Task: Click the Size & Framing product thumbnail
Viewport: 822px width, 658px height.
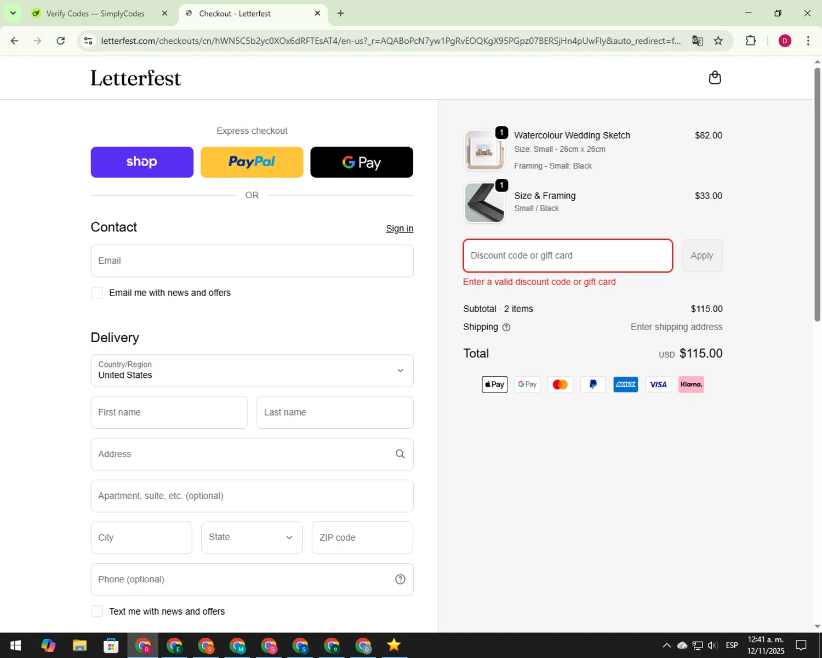Action: (484, 203)
